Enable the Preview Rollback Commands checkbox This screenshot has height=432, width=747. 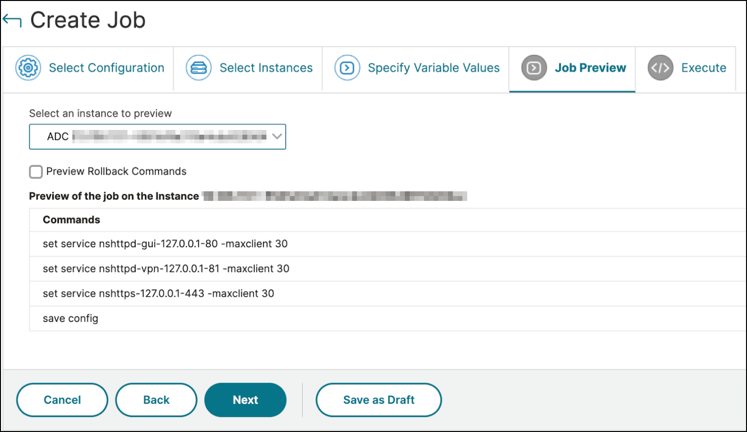click(36, 172)
